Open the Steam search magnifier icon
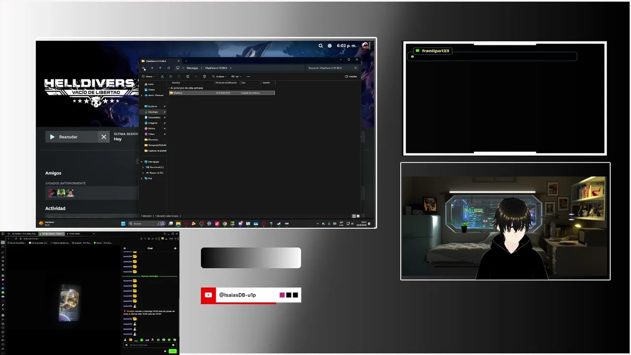 (x=320, y=46)
